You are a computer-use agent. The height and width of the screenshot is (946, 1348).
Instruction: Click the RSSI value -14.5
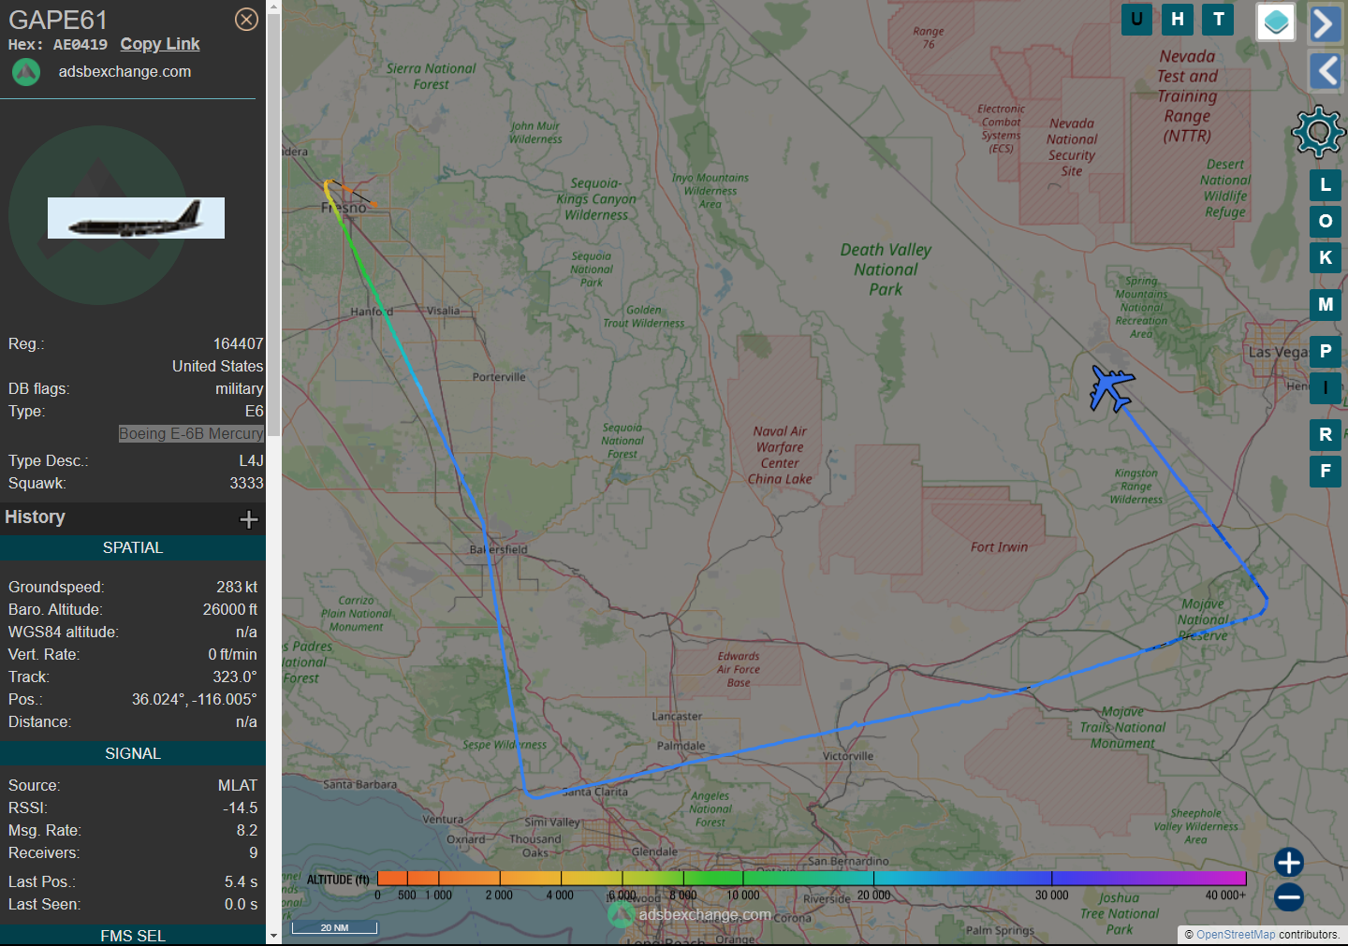[x=241, y=808]
